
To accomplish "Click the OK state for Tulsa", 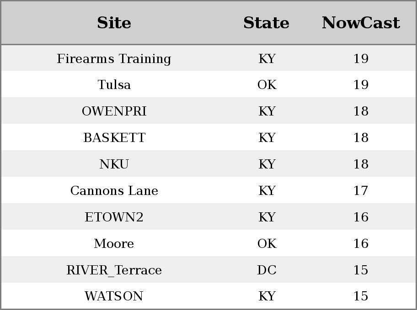I will coord(267,84).
